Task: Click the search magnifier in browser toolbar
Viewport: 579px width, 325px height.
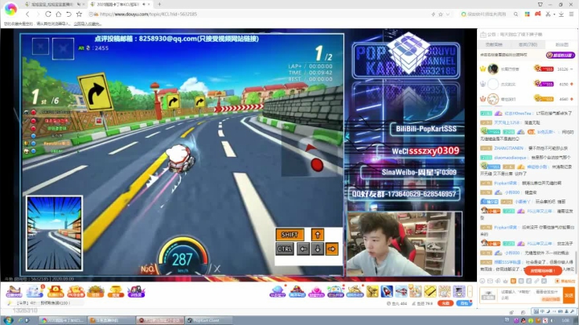Action: coord(515,14)
